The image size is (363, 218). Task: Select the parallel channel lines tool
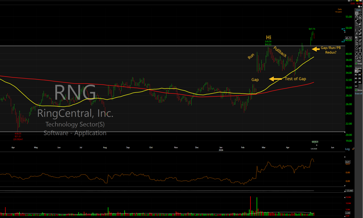click(360, 33)
